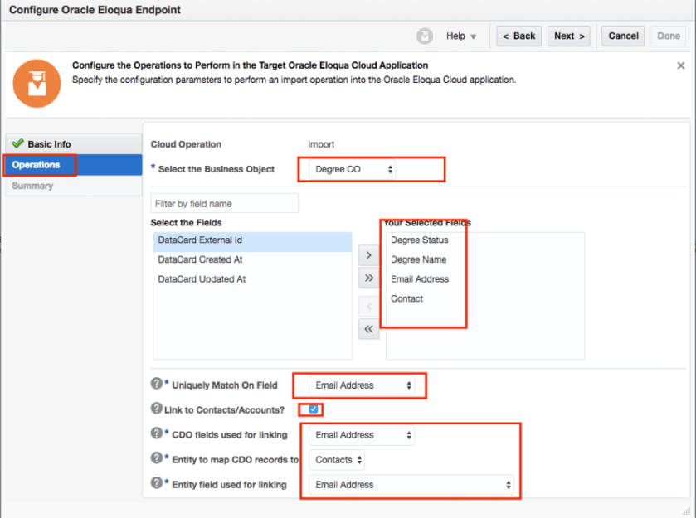Close the configuration banner with the X
The height and width of the screenshot is (518, 696).
coord(680,65)
